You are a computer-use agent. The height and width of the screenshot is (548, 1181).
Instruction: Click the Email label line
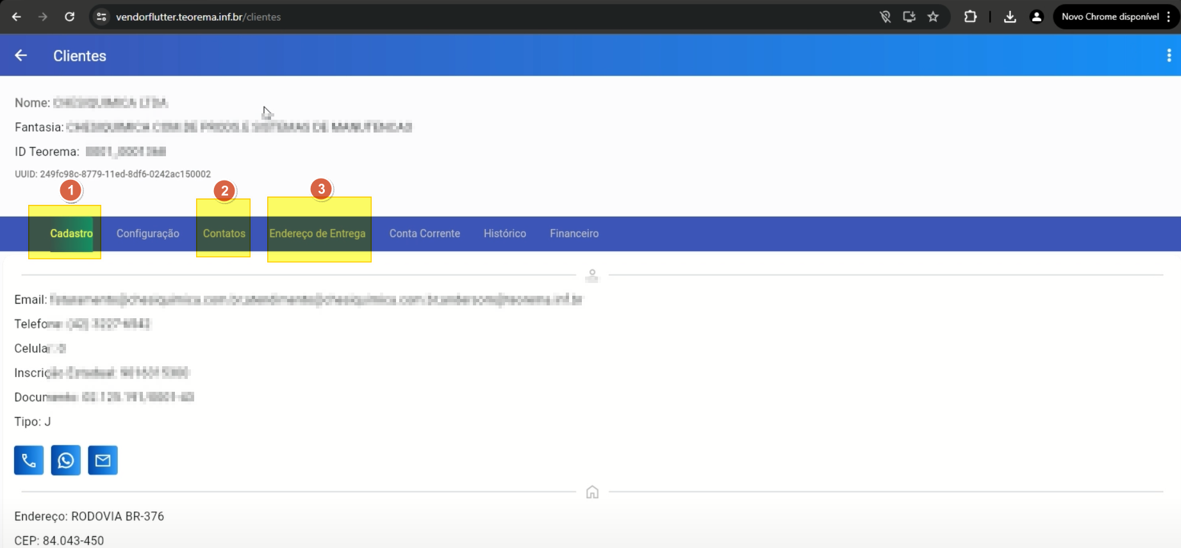[299, 300]
